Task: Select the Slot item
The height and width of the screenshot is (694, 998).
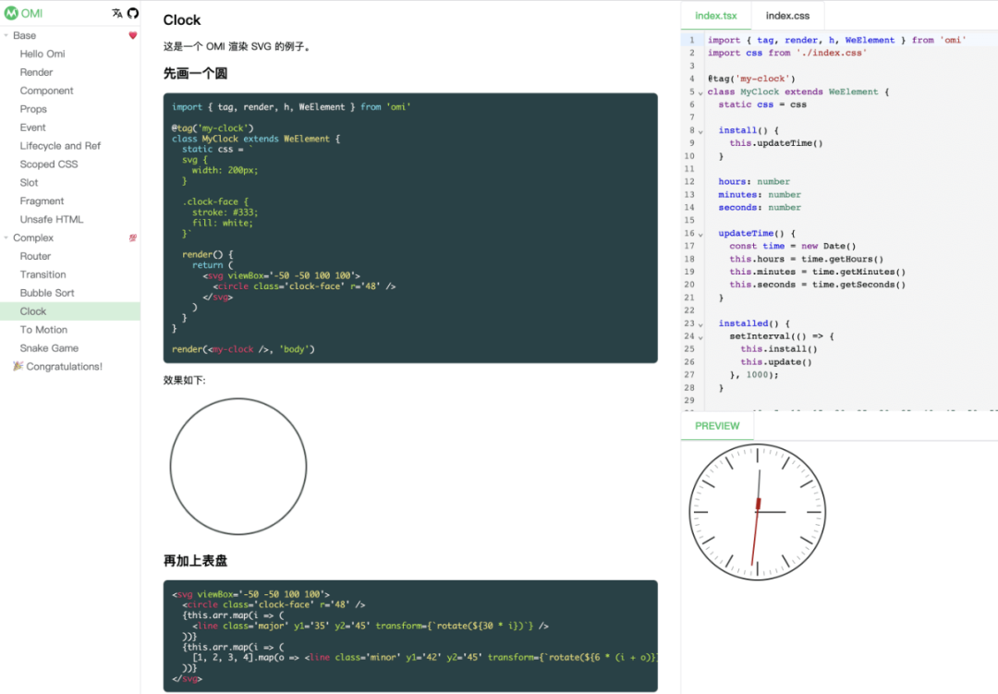Action: tap(29, 183)
